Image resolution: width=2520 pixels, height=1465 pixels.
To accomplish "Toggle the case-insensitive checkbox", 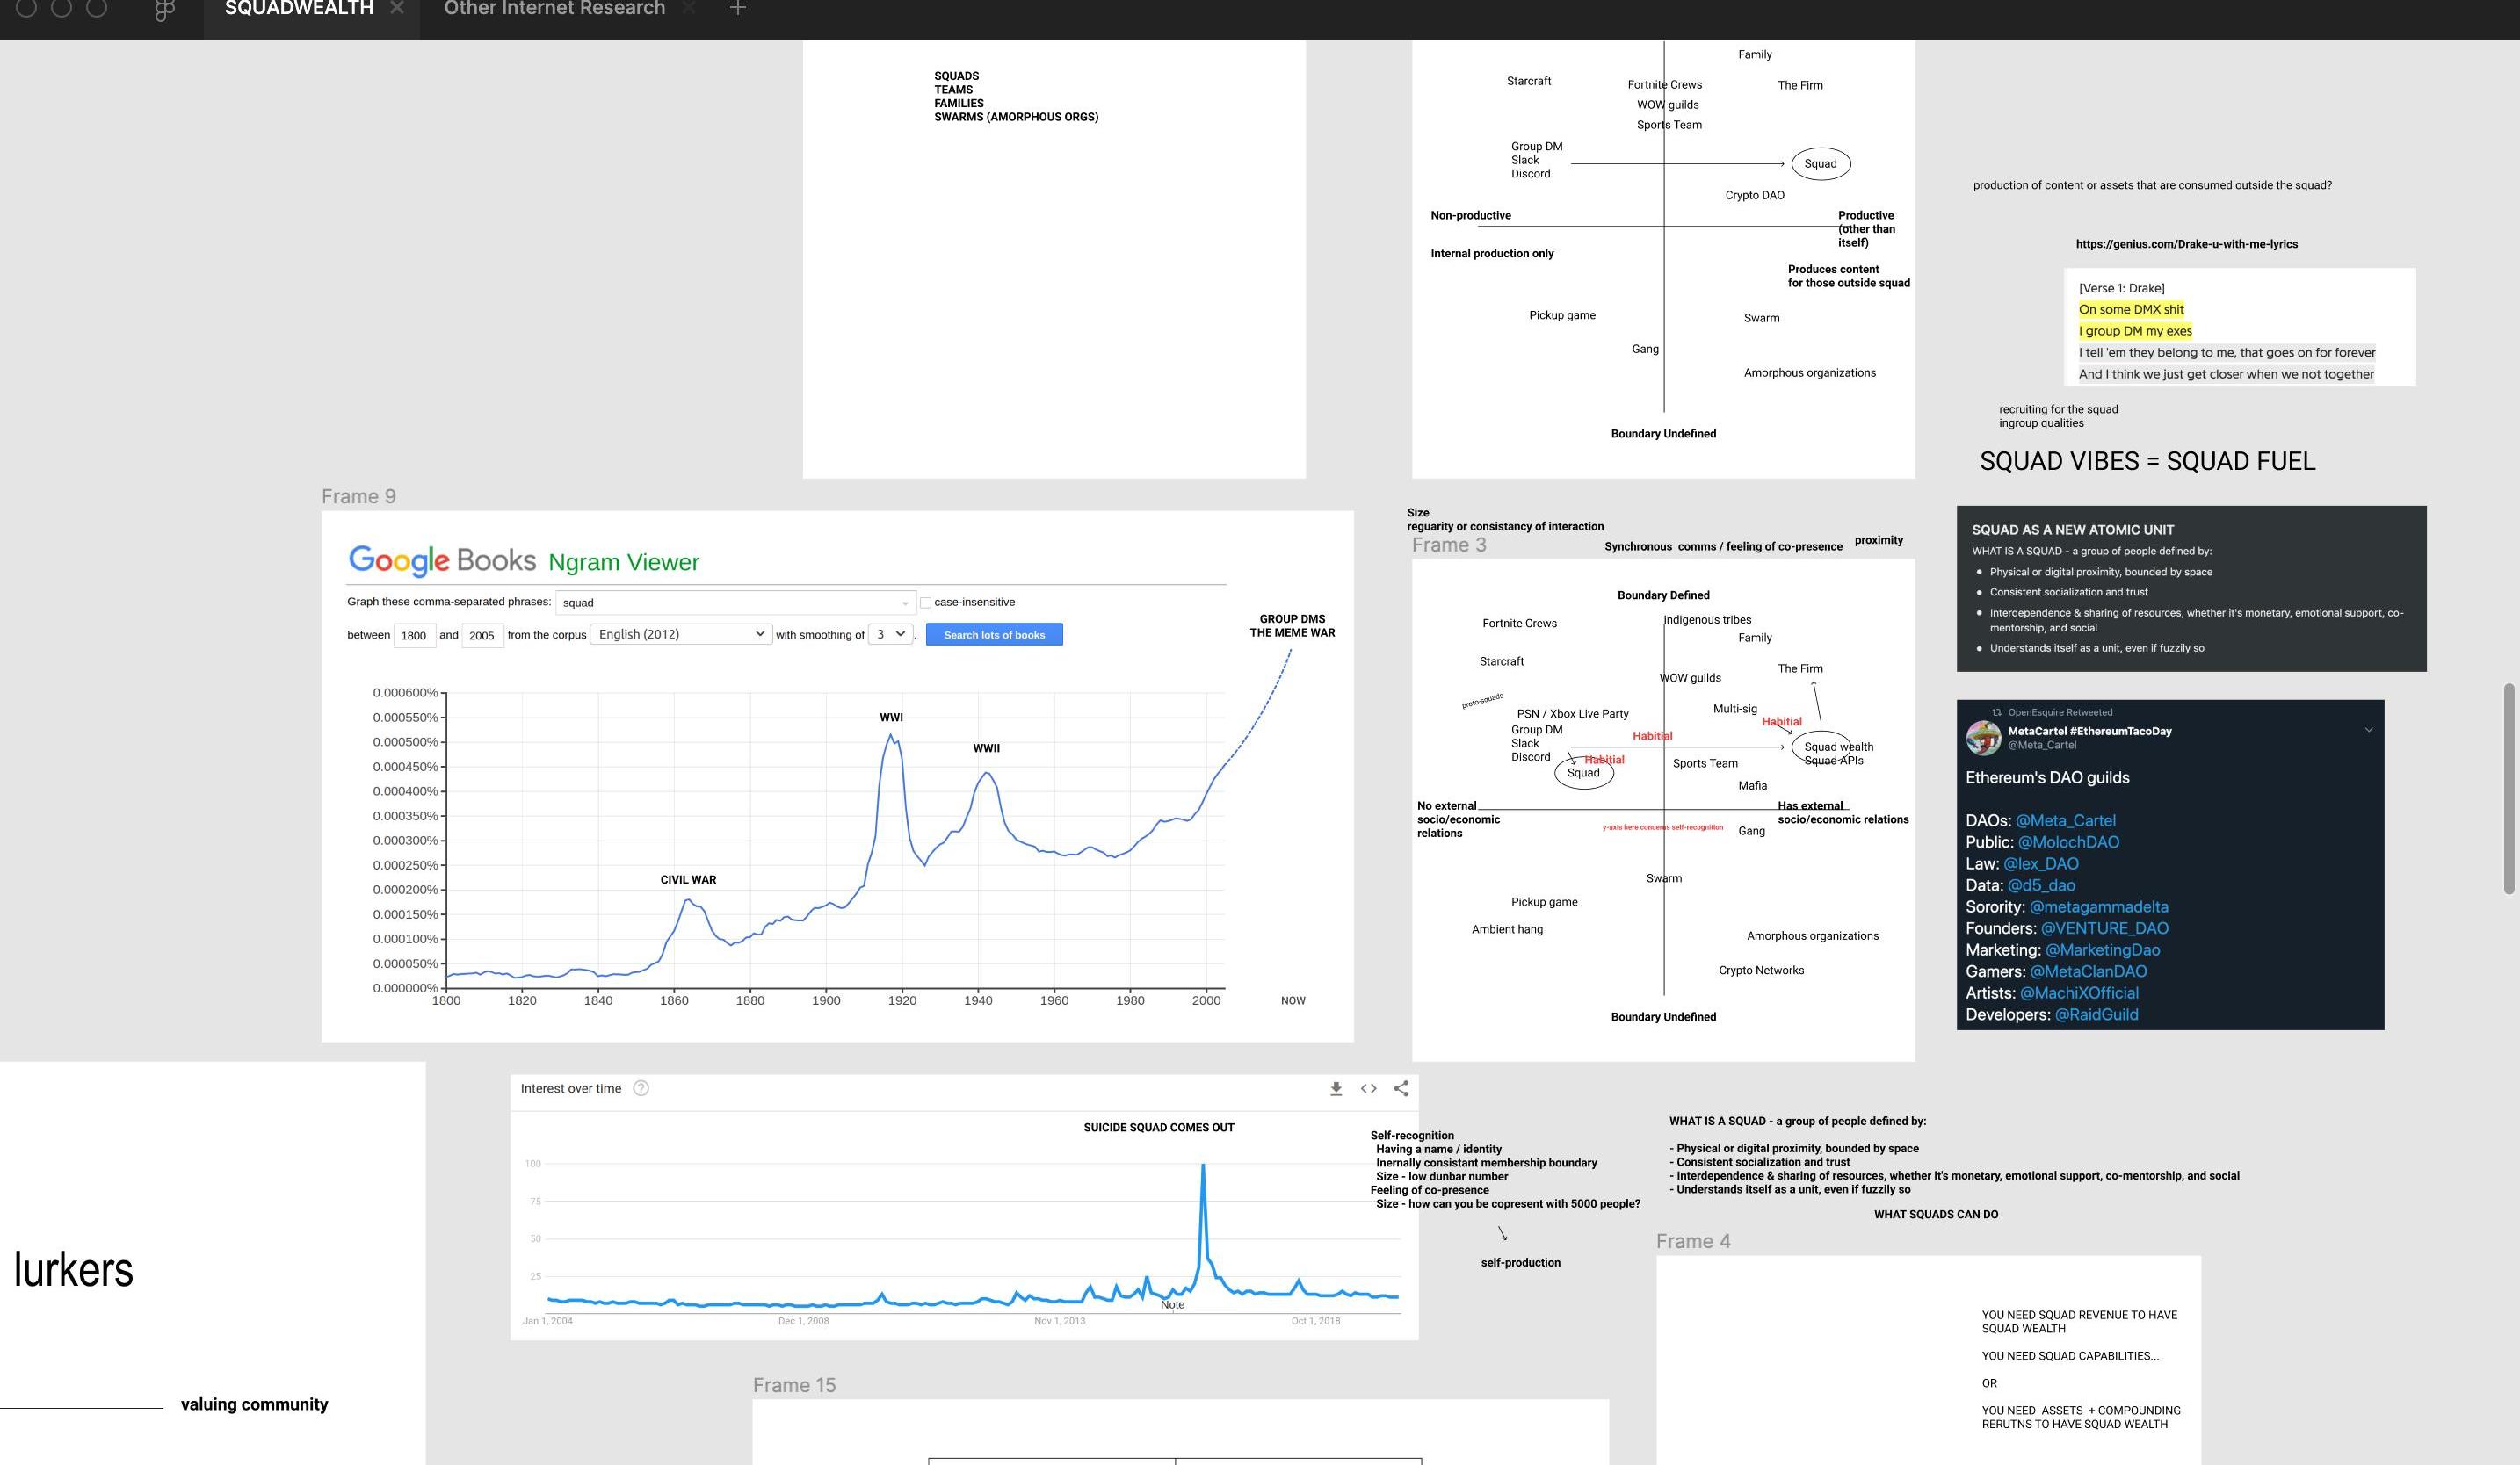I will tap(925, 603).
